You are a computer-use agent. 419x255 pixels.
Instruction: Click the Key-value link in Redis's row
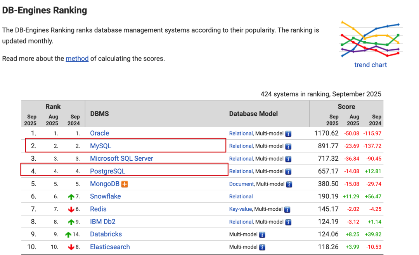240,209
